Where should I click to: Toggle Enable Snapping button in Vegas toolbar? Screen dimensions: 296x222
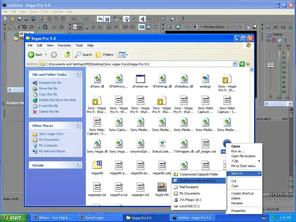(x=100, y=19)
